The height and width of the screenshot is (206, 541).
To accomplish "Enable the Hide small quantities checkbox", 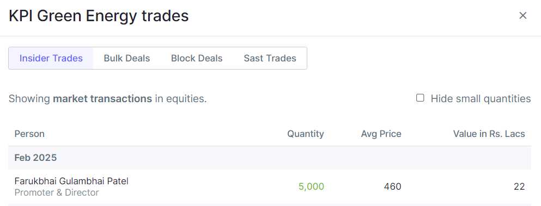I will (x=420, y=98).
